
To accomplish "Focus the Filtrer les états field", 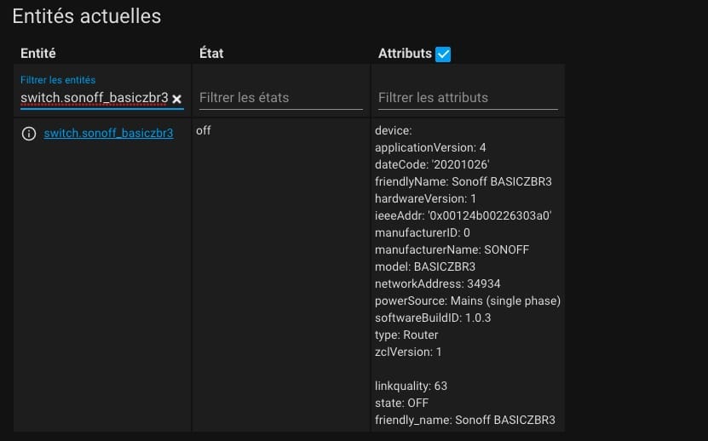I will 281,98.
